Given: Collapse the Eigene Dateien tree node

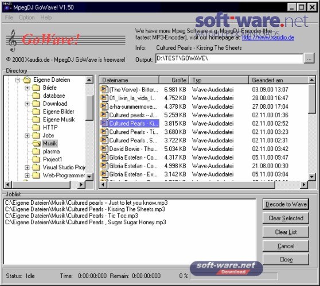Looking at the screenshot, I should pos(18,80).
